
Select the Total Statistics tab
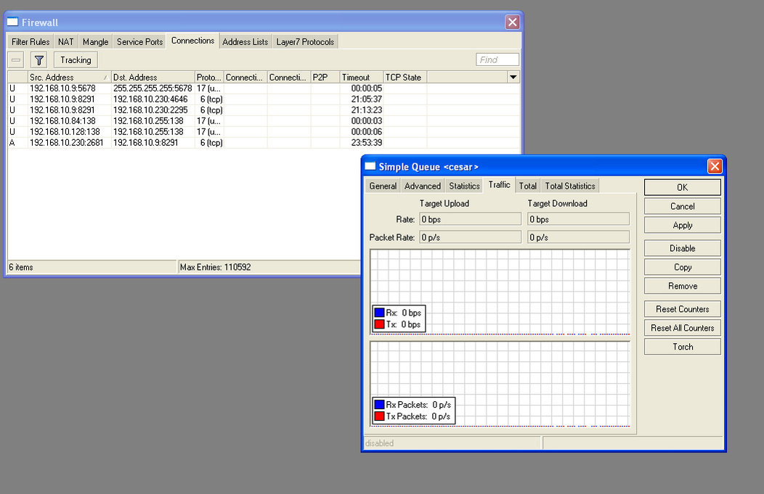[569, 186]
